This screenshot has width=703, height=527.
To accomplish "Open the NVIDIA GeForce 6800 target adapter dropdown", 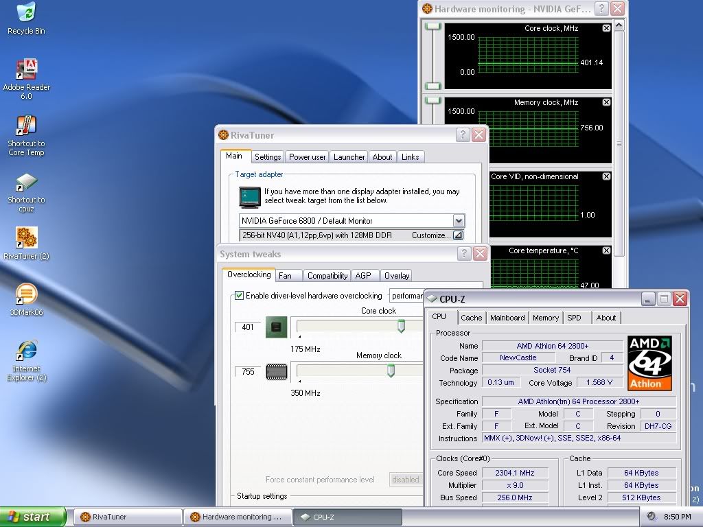I will coord(459,221).
